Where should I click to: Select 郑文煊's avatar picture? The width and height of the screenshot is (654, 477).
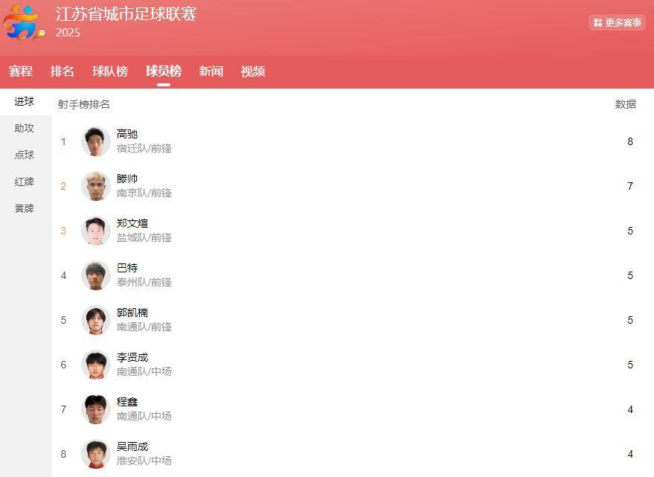point(95,231)
